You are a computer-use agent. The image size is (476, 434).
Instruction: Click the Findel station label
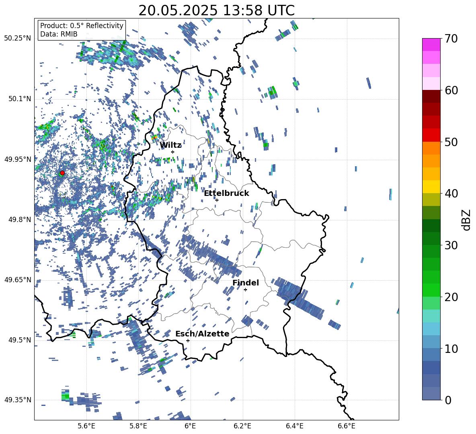coord(246,283)
